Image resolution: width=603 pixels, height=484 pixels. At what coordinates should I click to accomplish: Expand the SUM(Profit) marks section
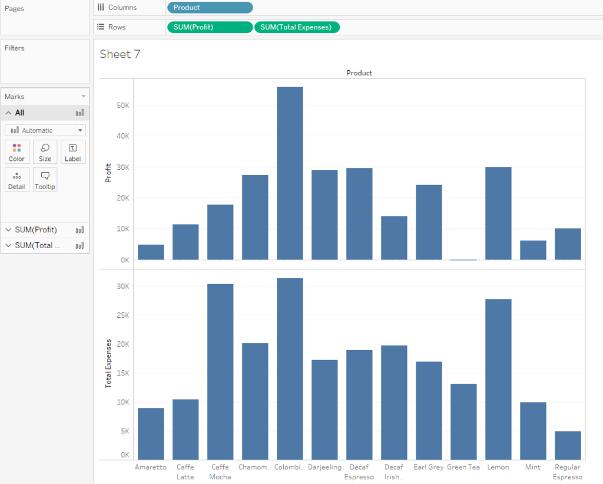pyautogui.click(x=8, y=230)
